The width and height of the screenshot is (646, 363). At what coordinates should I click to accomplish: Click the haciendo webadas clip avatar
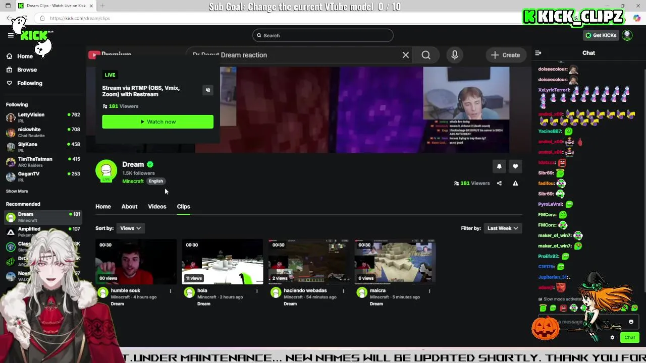click(276, 292)
